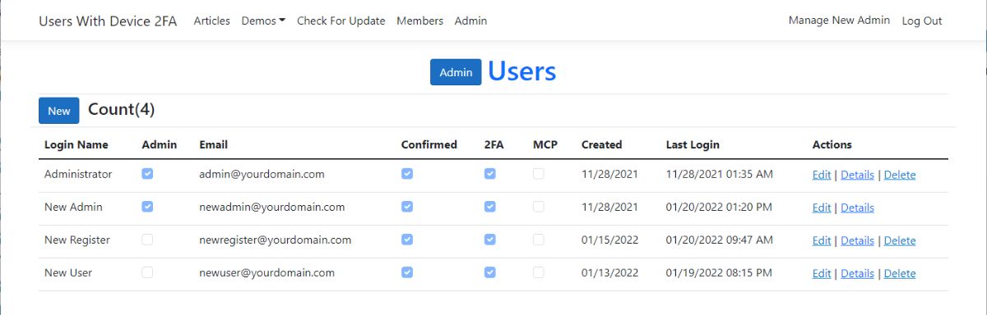The width and height of the screenshot is (987, 315).
Task: Click Delete link for Administrator
Action: [900, 175]
